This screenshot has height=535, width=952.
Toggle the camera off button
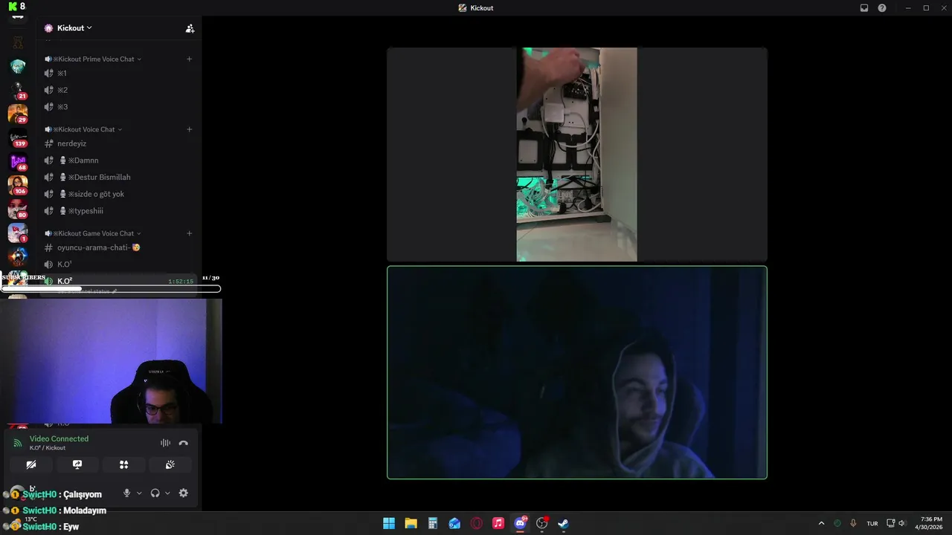pyautogui.click(x=31, y=464)
